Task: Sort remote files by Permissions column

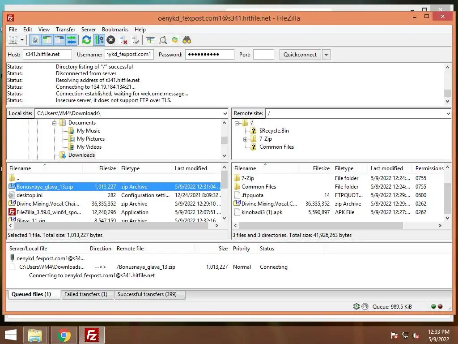Action: pyautogui.click(x=429, y=168)
